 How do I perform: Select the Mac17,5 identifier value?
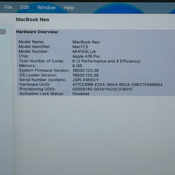tap(80, 47)
